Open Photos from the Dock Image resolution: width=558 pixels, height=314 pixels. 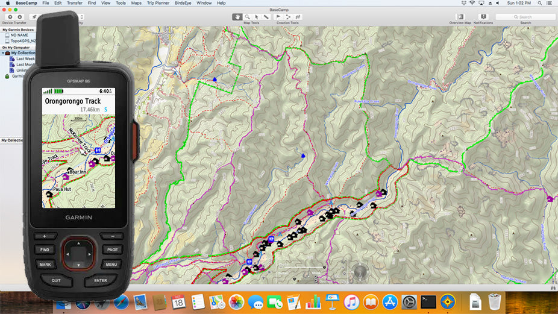point(236,302)
